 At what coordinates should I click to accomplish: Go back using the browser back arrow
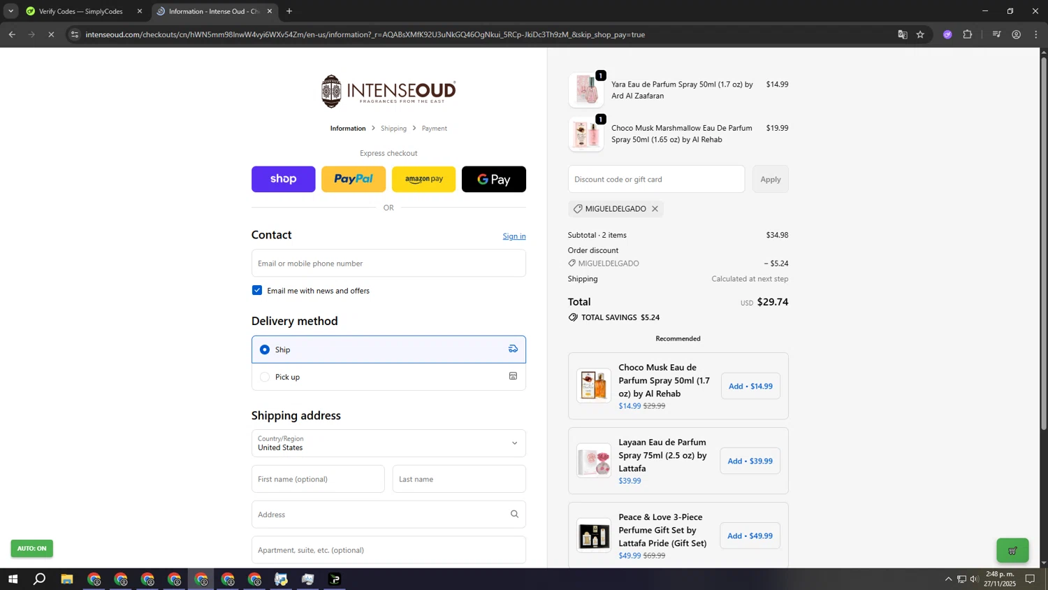(x=12, y=34)
